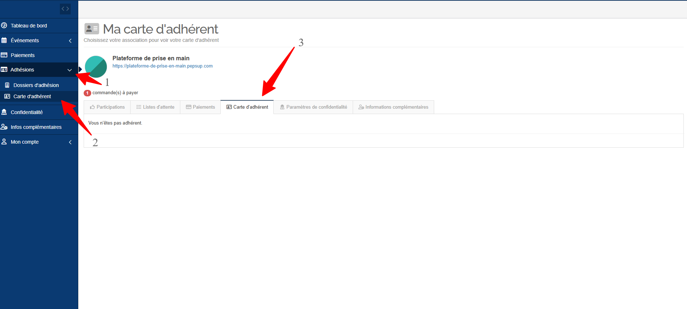Switch to the Participations tab

(x=107, y=107)
